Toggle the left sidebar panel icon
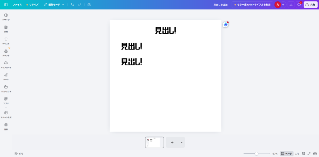 [6, 5]
